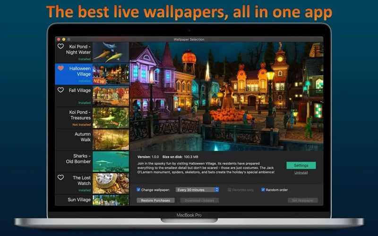
Task: Open Settings for Halloween Village
Action: 301,166
